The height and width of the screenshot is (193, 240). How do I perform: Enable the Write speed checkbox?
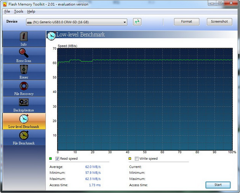click(136, 159)
